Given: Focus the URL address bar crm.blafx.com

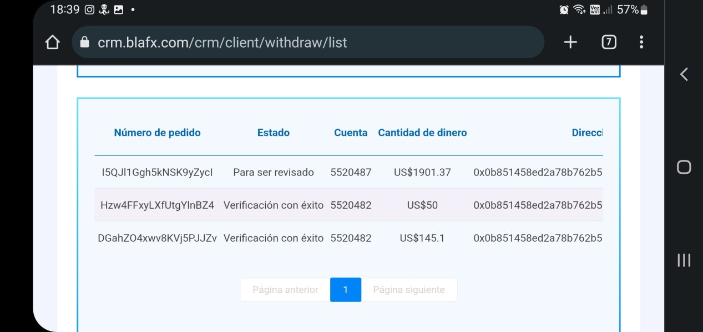Looking at the screenshot, I should coord(308,42).
